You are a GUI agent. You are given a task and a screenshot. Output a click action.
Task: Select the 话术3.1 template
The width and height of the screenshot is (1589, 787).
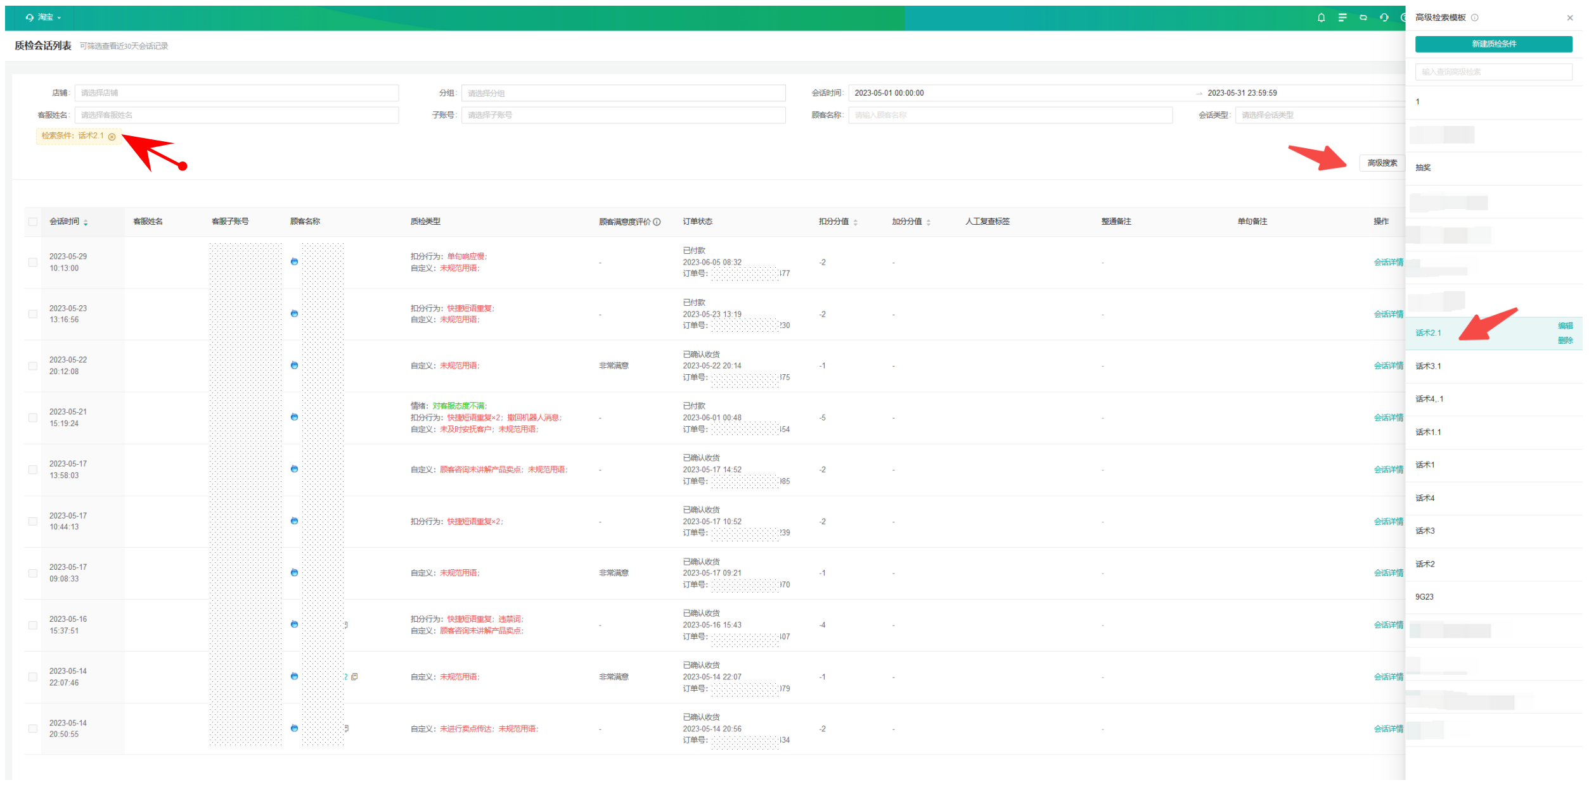[1494, 367]
